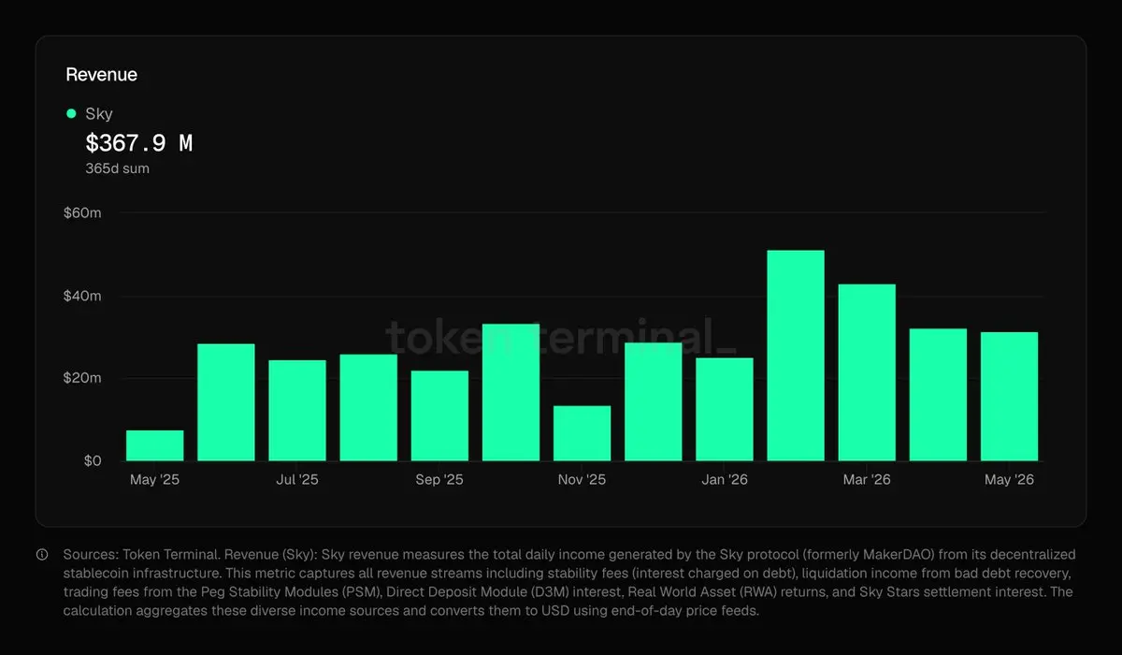Click the $60m y-axis label
The width and height of the screenshot is (1122, 655).
[82, 213]
